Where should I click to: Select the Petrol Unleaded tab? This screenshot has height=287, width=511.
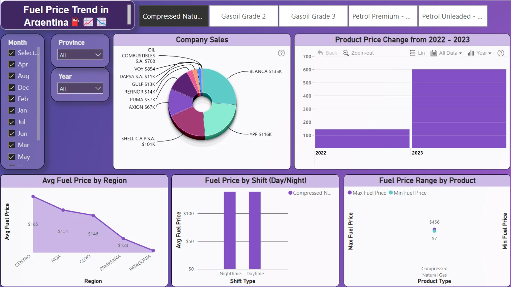click(x=453, y=16)
